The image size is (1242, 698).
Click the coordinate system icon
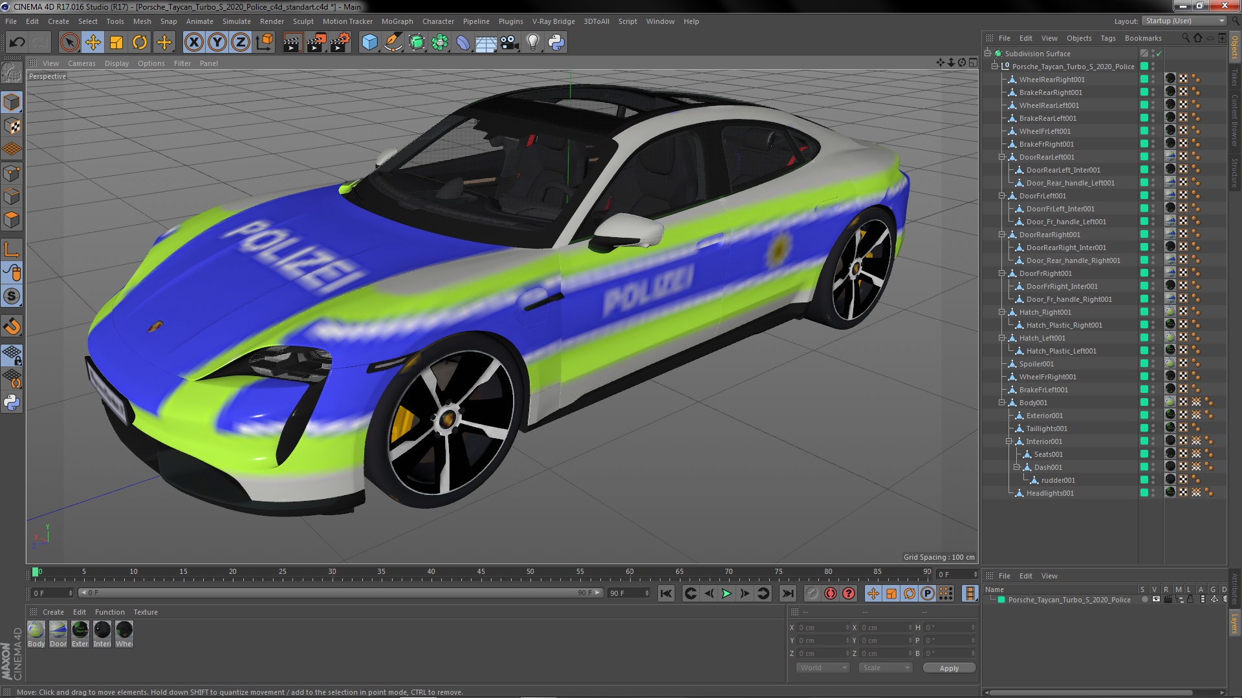264,43
